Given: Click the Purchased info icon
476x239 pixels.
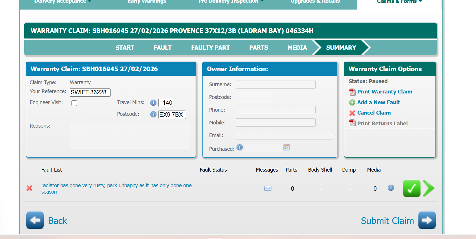Looking at the screenshot, I should point(240,147).
